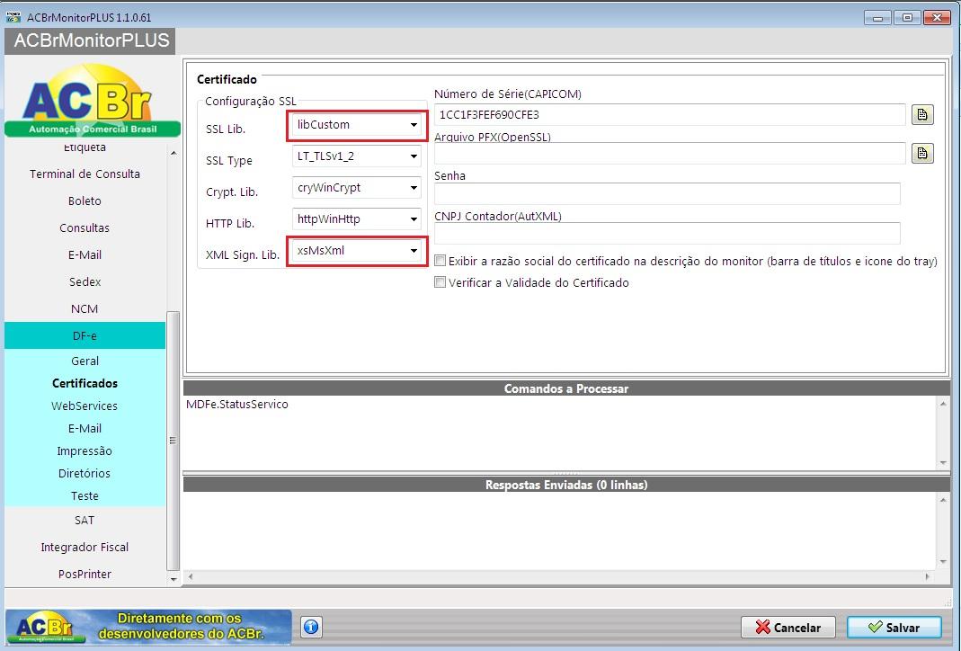Select Etiqueta in the sidebar
The width and height of the screenshot is (961, 651).
point(85,147)
